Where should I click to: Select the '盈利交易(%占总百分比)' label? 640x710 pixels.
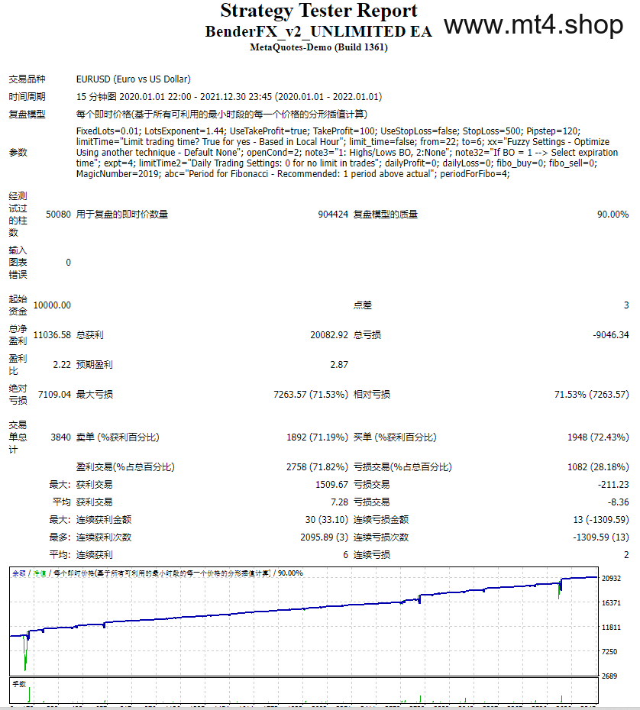coord(125,467)
